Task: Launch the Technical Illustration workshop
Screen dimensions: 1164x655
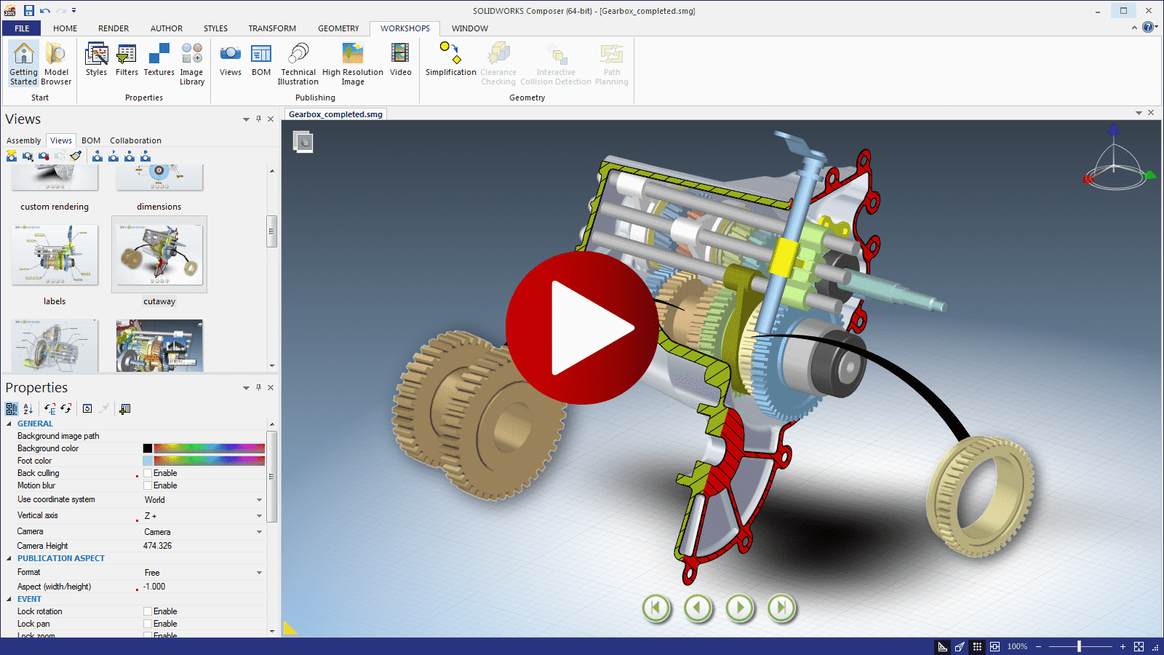Action: (x=298, y=64)
